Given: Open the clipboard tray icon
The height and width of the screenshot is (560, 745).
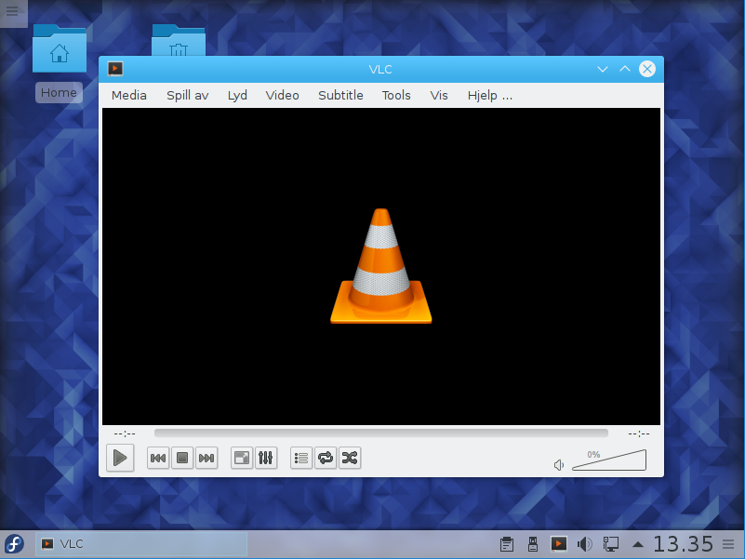Looking at the screenshot, I should (x=507, y=544).
